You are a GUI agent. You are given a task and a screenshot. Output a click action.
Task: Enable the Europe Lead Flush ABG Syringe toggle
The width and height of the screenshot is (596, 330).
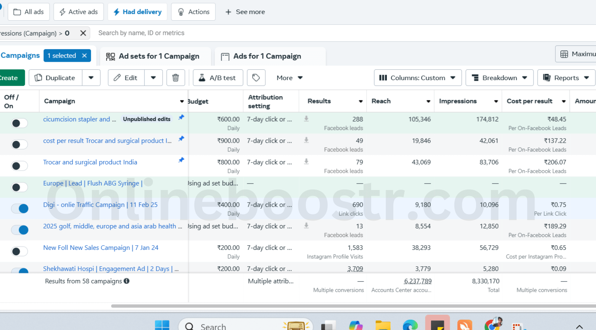(19, 187)
